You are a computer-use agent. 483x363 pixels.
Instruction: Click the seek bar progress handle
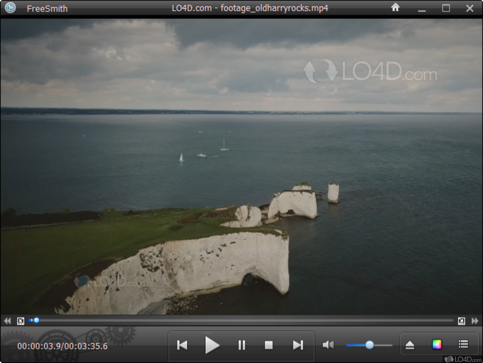click(x=36, y=320)
